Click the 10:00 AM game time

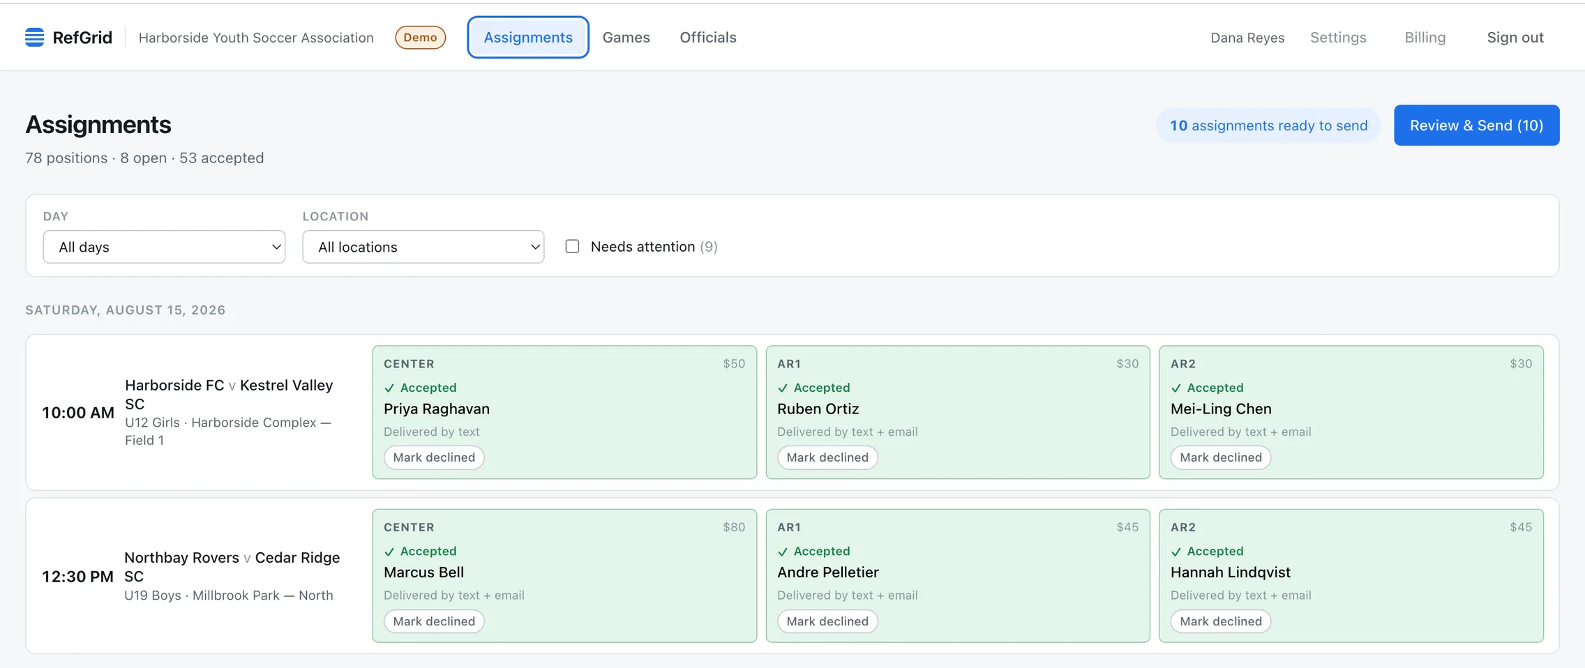78,413
